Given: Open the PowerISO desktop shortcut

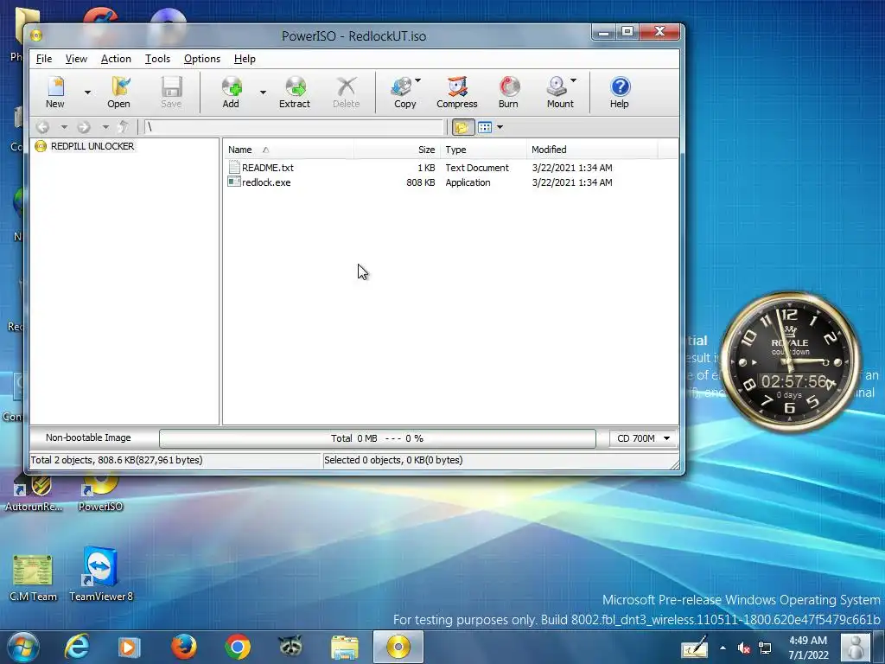Looking at the screenshot, I should [x=100, y=492].
